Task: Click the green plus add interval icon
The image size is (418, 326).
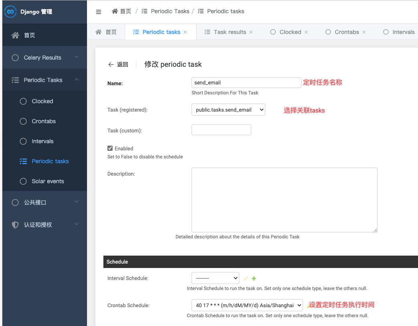Action: [254, 278]
